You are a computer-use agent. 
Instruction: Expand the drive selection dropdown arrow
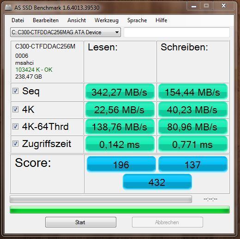(117, 32)
